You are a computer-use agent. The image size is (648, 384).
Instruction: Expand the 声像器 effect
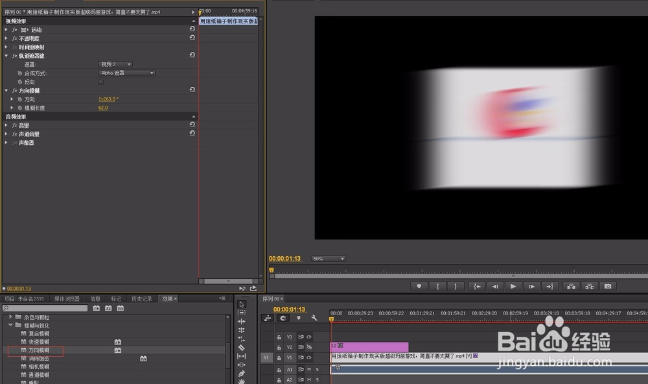point(6,143)
